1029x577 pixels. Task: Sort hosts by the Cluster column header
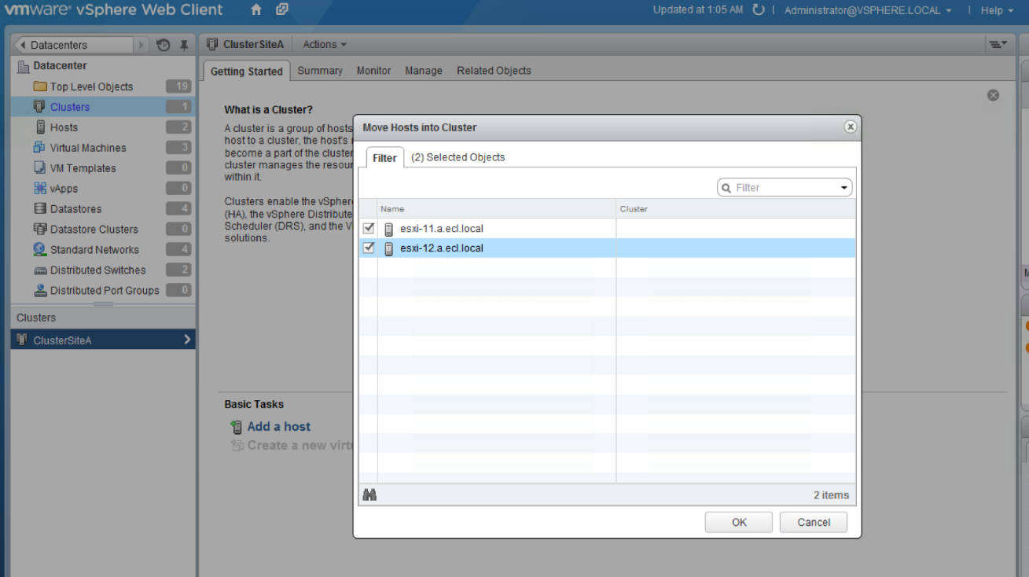pyautogui.click(x=736, y=209)
